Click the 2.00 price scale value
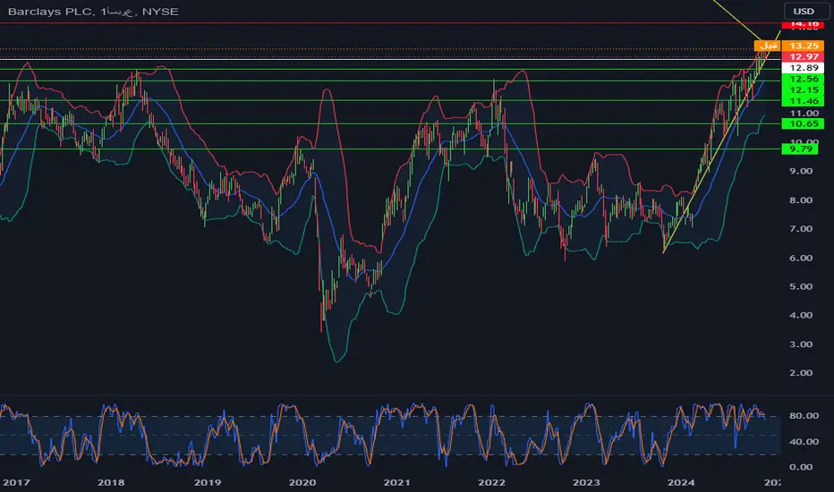This screenshot has width=834, height=492. pos(801,373)
